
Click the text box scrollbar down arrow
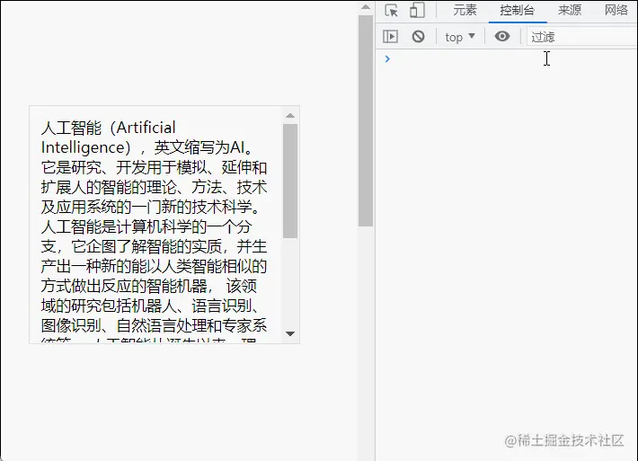coord(290,333)
